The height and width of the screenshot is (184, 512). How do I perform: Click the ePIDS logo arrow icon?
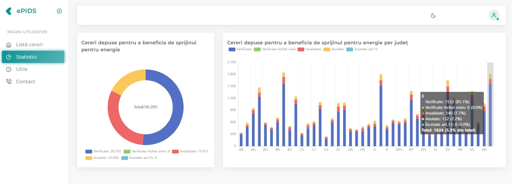click(x=9, y=11)
